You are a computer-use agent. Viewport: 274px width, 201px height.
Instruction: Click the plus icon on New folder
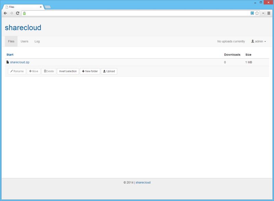(x=83, y=71)
